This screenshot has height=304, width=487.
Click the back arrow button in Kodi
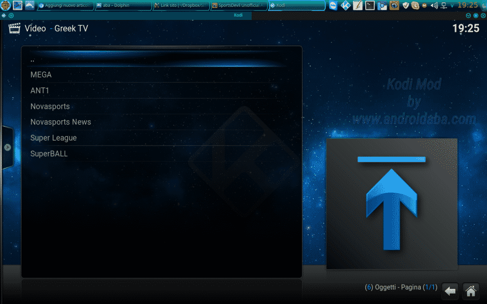(x=450, y=291)
